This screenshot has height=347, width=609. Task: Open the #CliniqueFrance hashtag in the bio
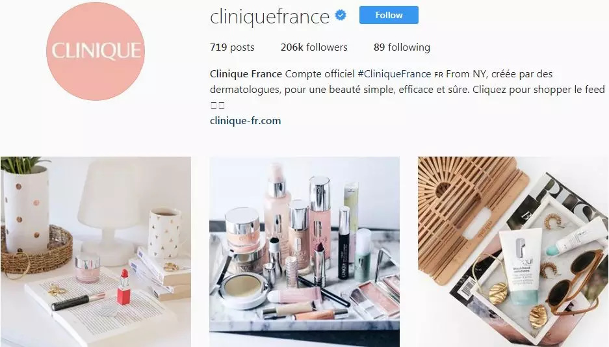(395, 73)
